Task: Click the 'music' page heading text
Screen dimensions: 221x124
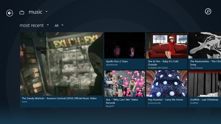Action: pos(36,12)
